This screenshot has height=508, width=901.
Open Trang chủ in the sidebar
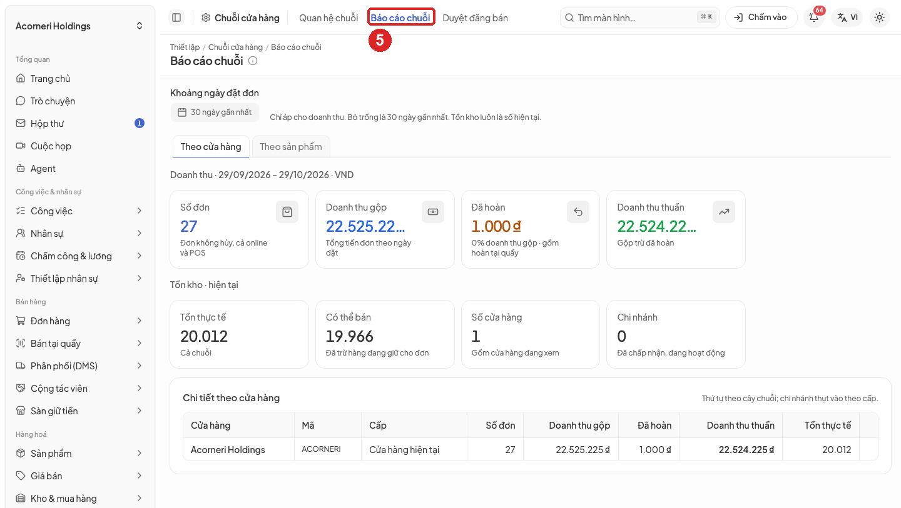80,79
